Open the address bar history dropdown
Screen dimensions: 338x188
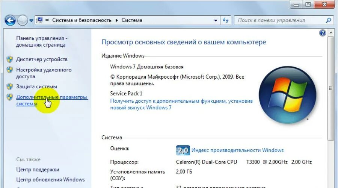point(216,21)
